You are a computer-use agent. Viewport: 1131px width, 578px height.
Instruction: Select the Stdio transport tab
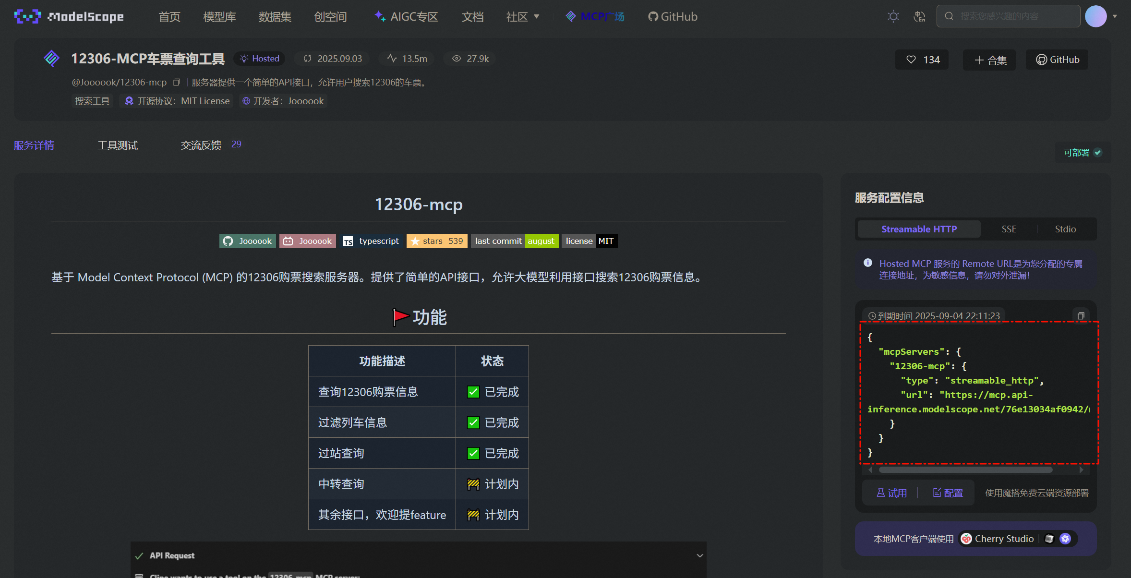pyautogui.click(x=1065, y=229)
